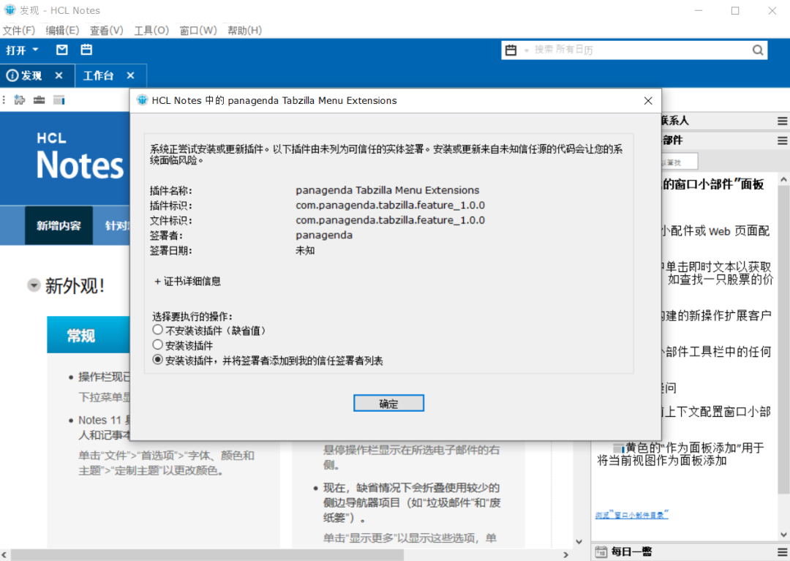The height and width of the screenshot is (561, 790).
Task: Click the calendar icon inside the search box
Action: coord(511,50)
